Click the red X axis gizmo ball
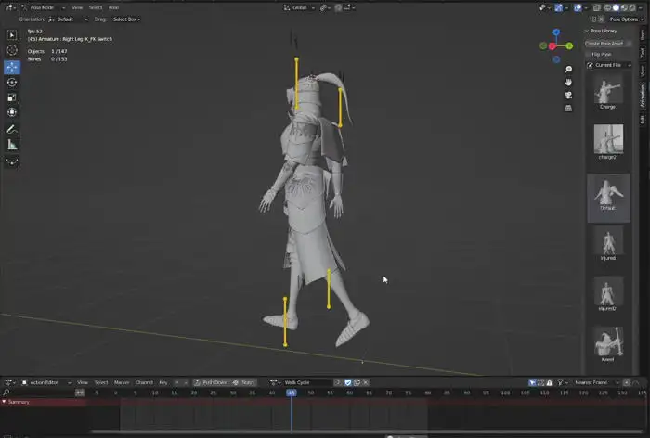Screen dimensions: 650x438 552,46
